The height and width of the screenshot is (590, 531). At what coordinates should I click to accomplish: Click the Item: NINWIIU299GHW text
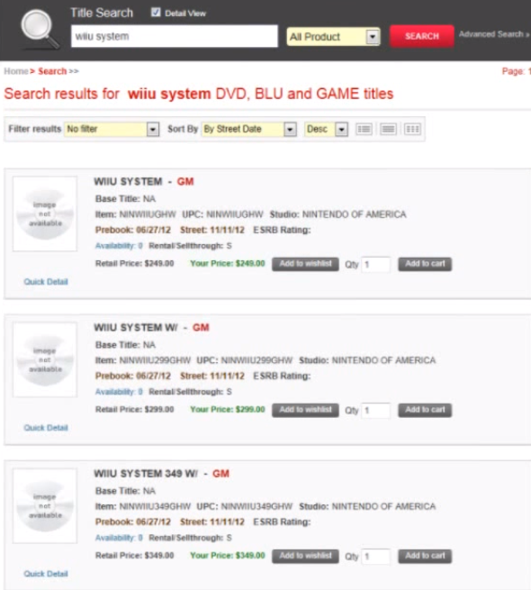(143, 360)
